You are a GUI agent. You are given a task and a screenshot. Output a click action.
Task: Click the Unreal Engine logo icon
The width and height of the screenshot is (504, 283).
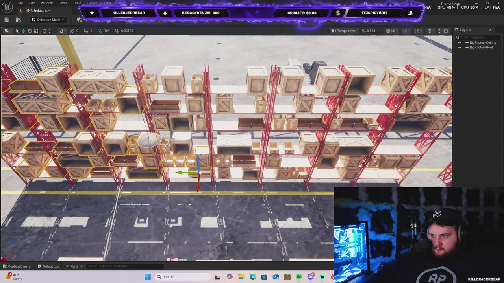[x=7, y=7]
